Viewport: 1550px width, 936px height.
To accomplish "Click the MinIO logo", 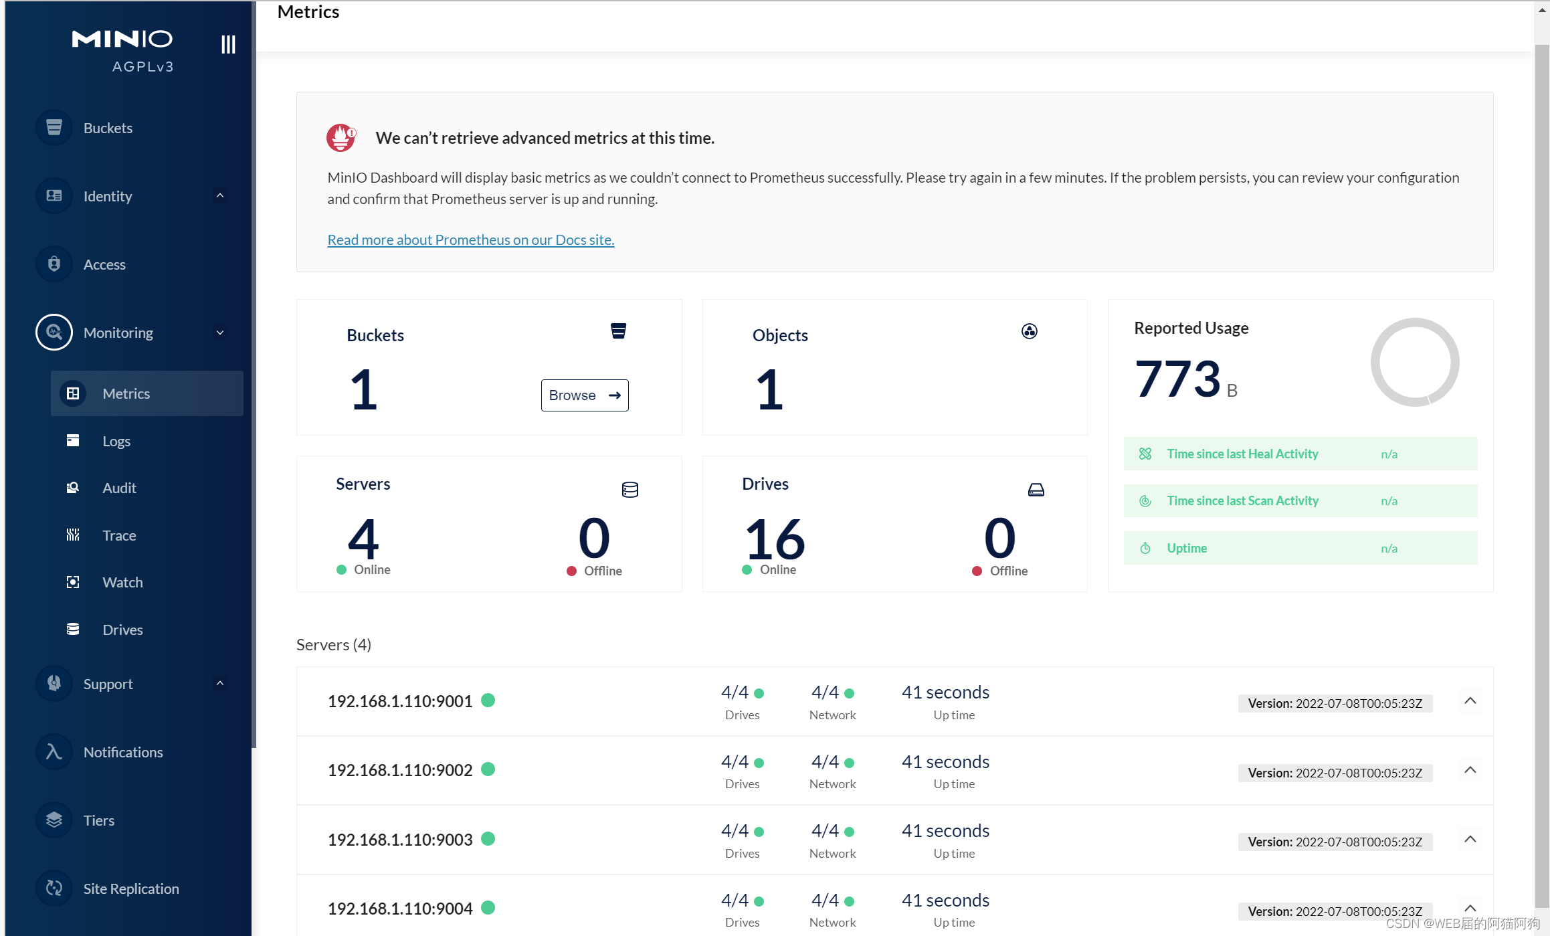I will coord(122,39).
